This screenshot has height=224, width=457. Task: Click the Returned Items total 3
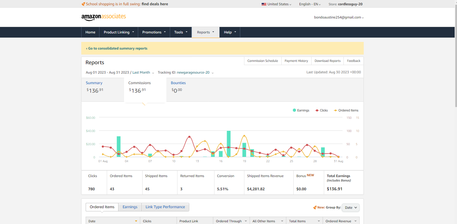(181, 189)
